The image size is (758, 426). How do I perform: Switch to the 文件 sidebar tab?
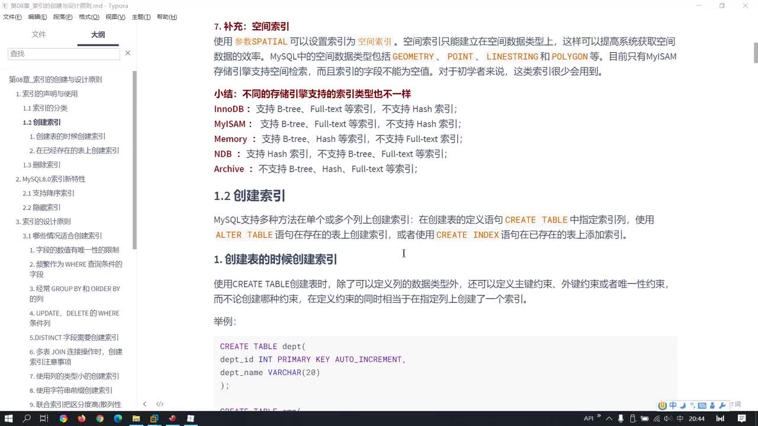pyautogui.click(x=38, y=34)
